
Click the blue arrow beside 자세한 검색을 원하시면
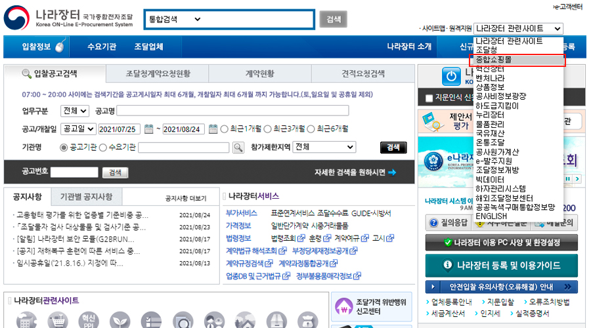392,173
